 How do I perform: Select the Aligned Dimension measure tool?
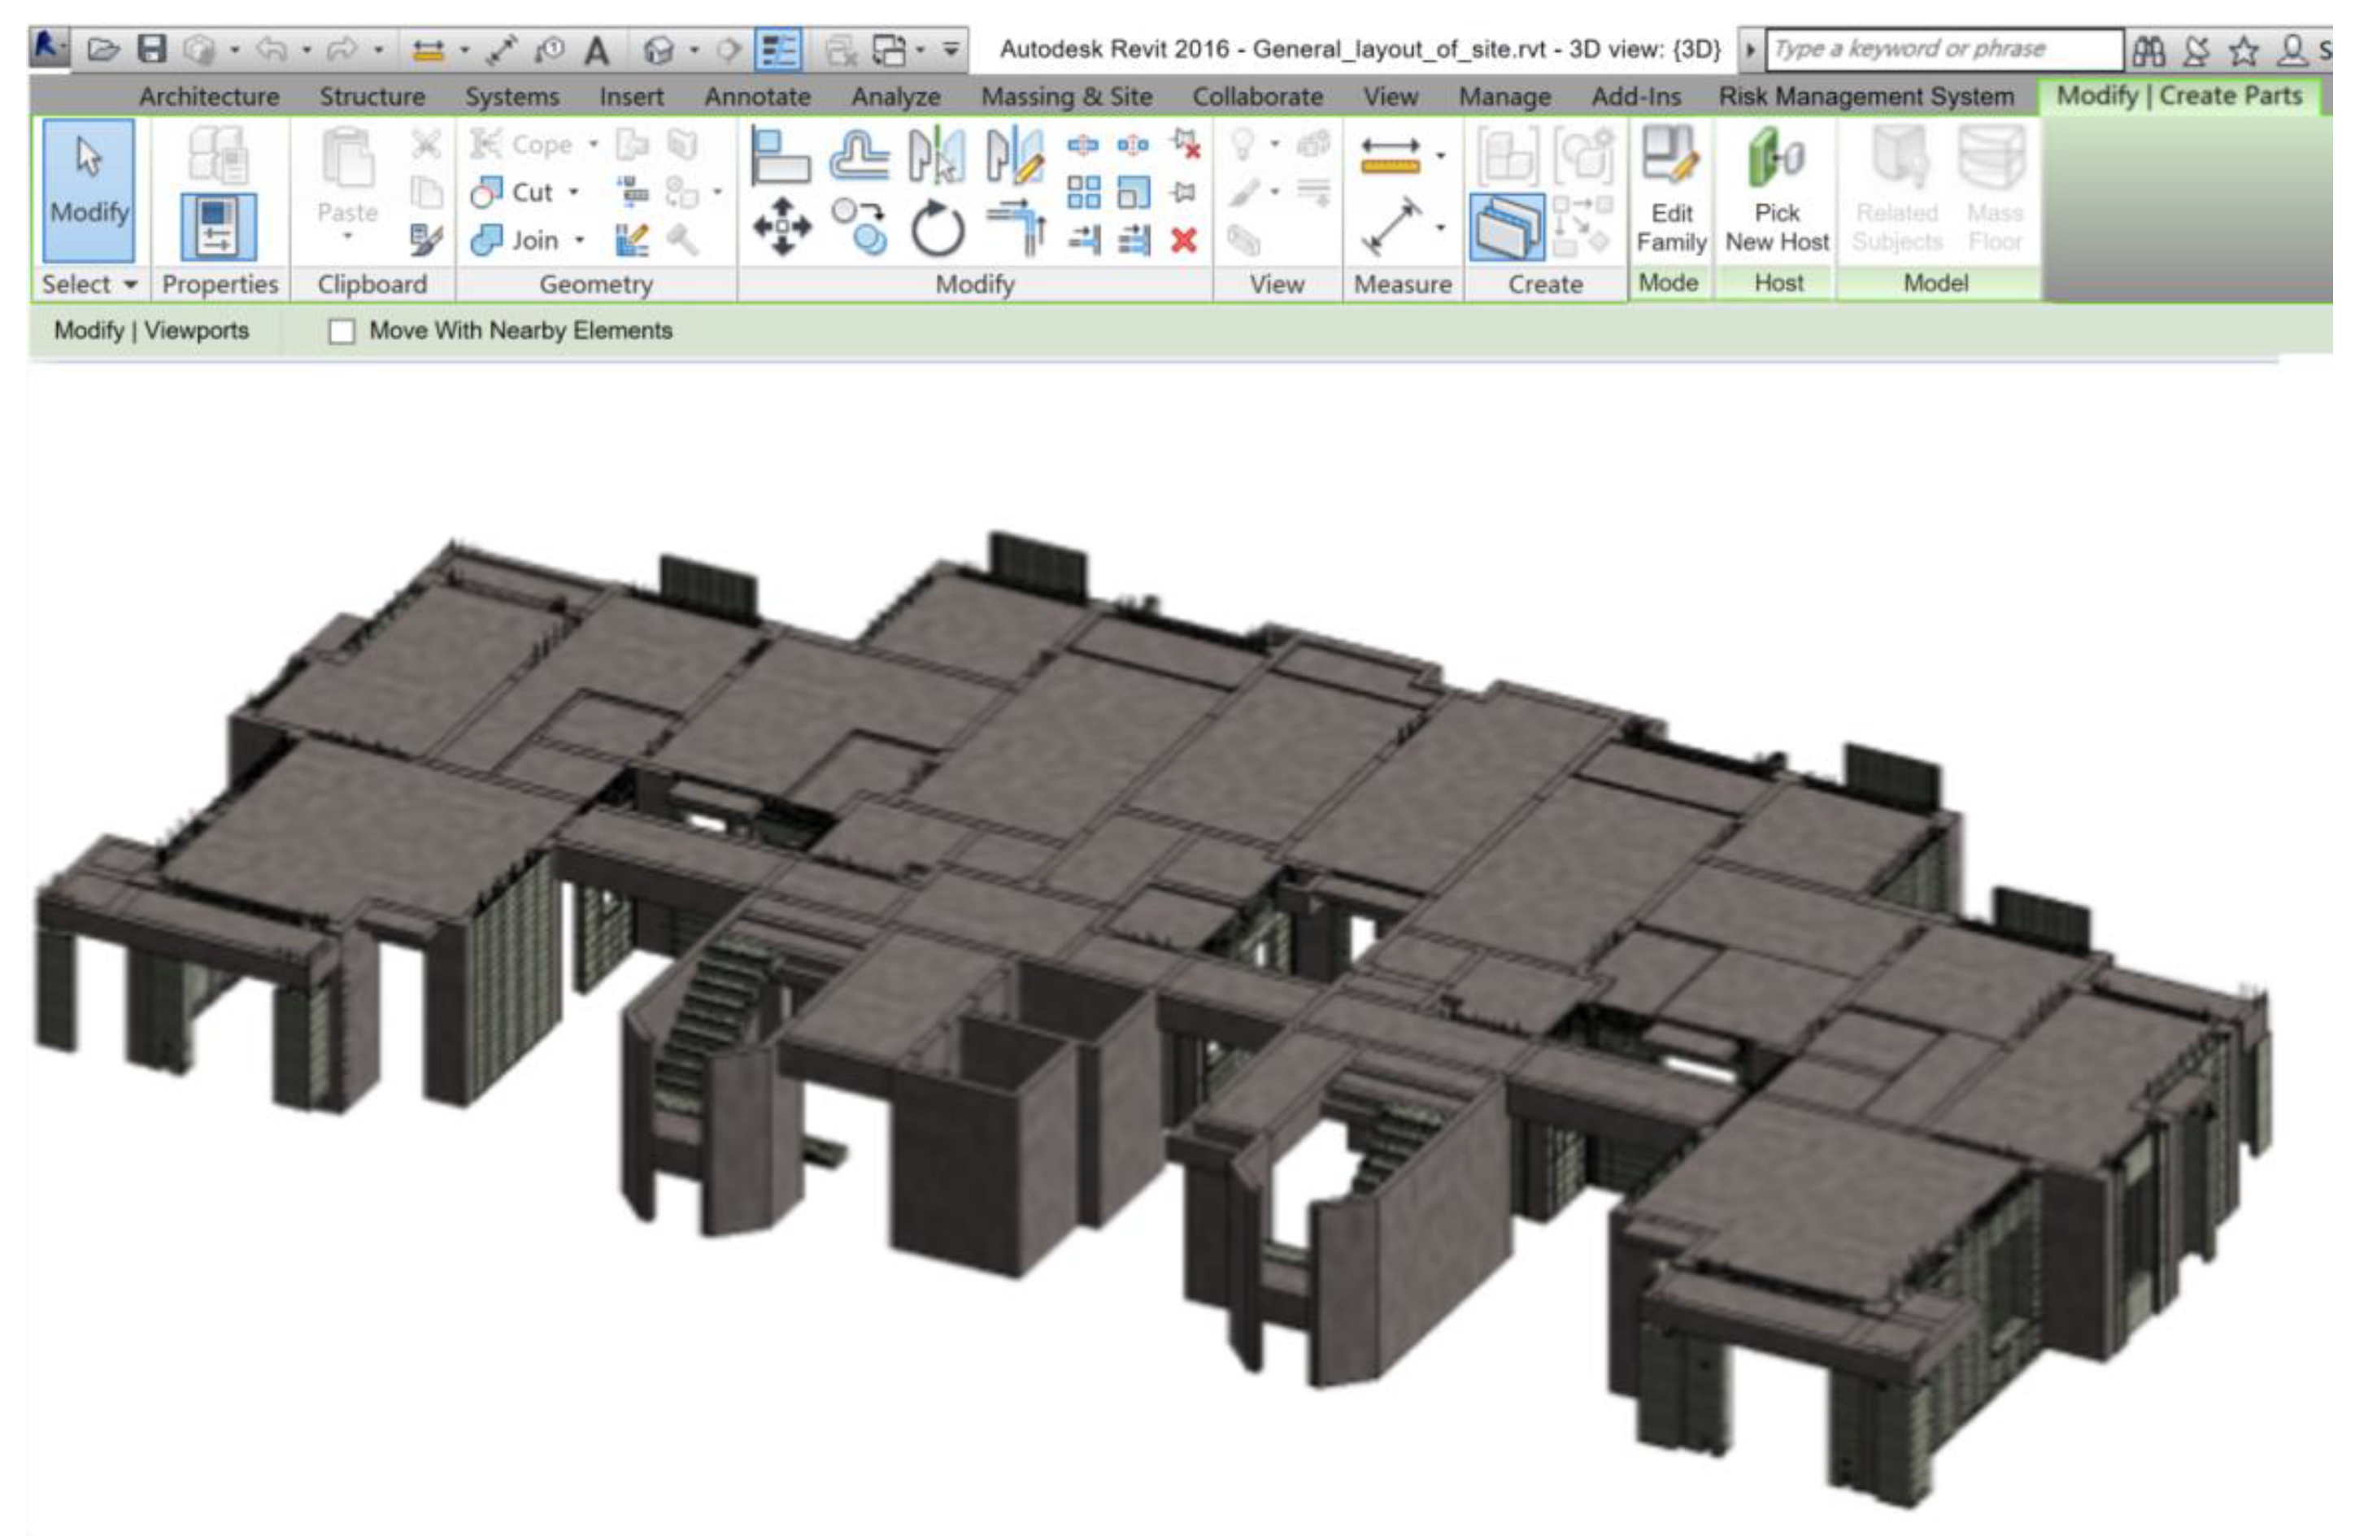pos(1391,227)
